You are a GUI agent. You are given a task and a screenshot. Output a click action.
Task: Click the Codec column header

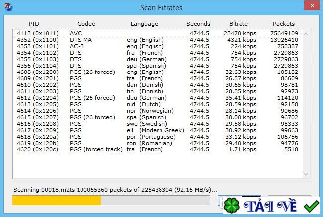86,24
